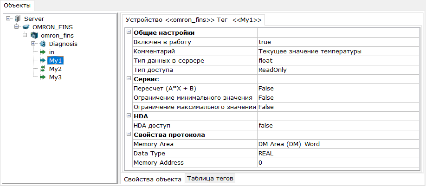426x186 pixels.
Task: Select the Diagnosis label in tree
Action: (63, 44)
